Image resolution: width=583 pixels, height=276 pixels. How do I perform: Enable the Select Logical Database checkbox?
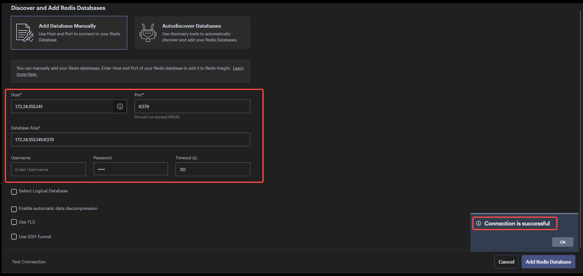(x=14, y=191)
